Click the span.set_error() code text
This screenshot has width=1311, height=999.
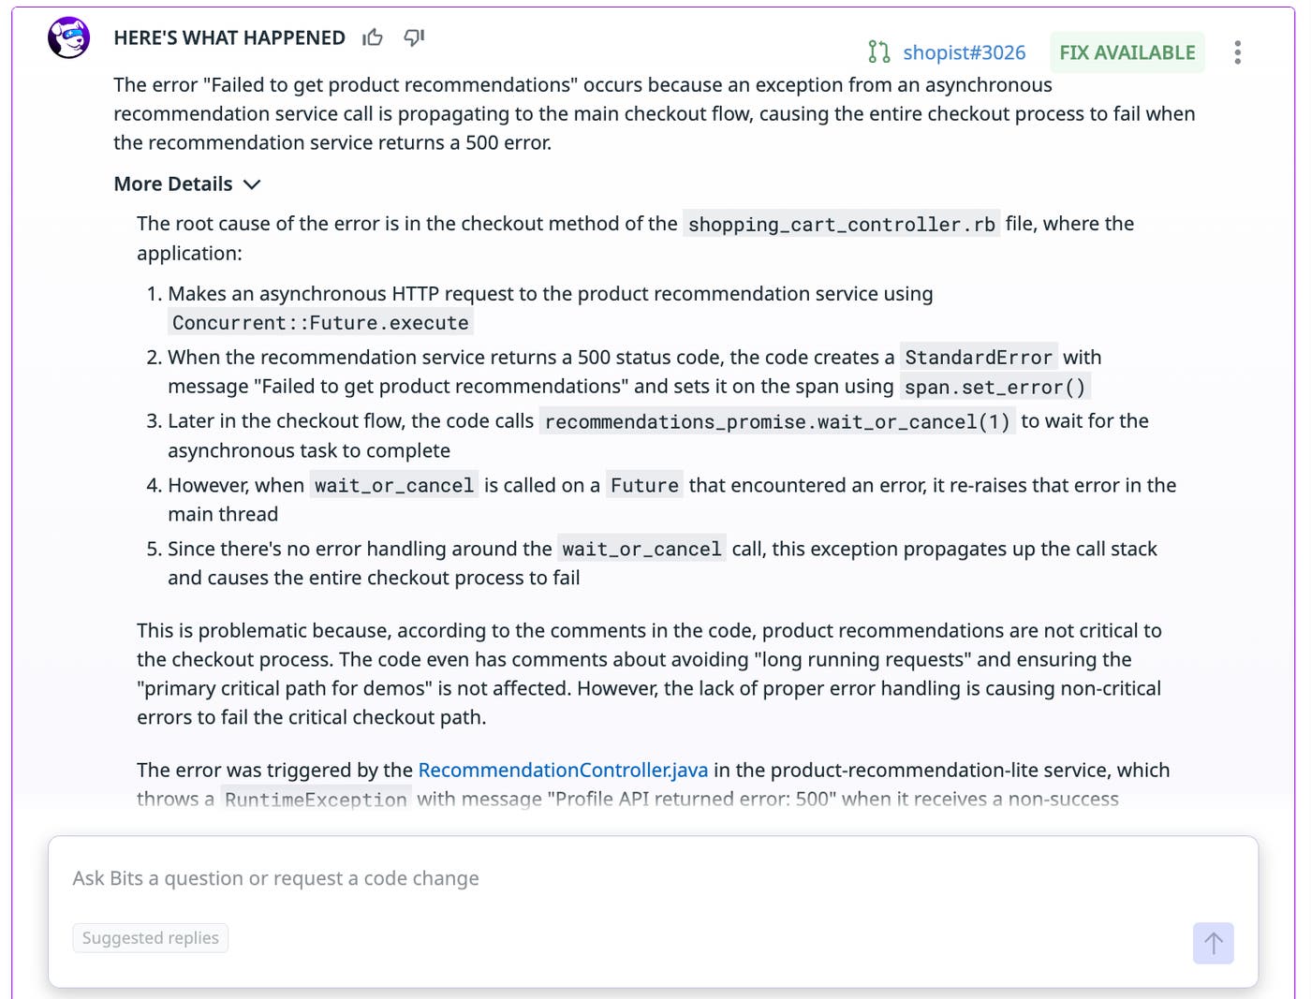pos(994,386)
